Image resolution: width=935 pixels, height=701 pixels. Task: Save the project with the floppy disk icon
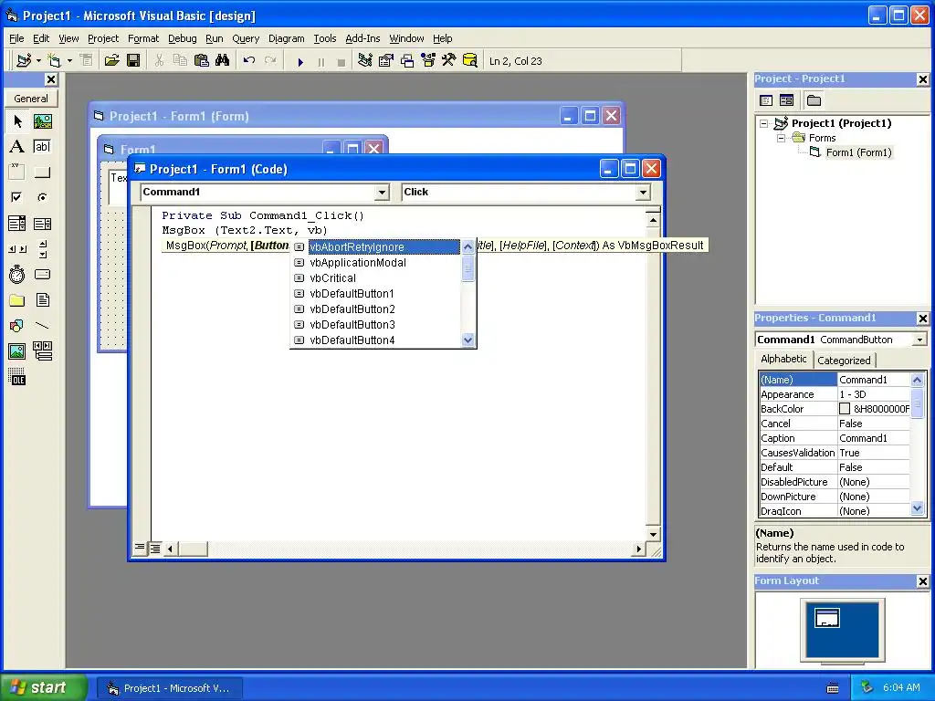coord(133,61)
